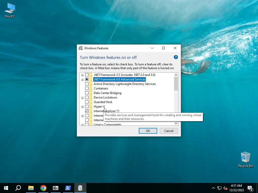This screenshot has width=258, height=193.
Task: Confirm with the OK button
Action: pyautogui.click(x=148, y=131)
